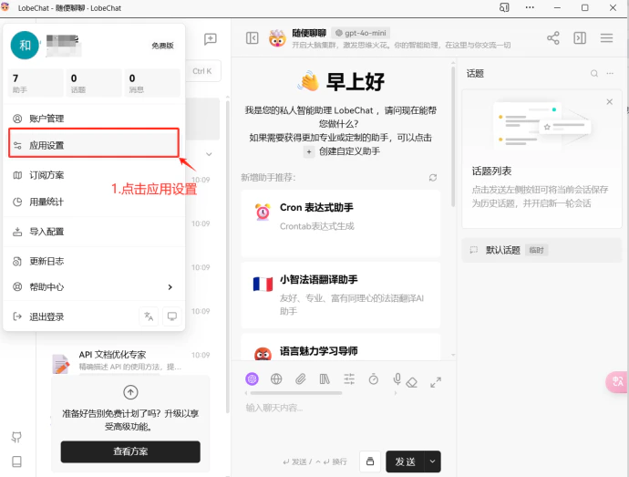Open window sidebar cast icon in title bar
This screenshot has width=629, height=477.
point(504,7)
